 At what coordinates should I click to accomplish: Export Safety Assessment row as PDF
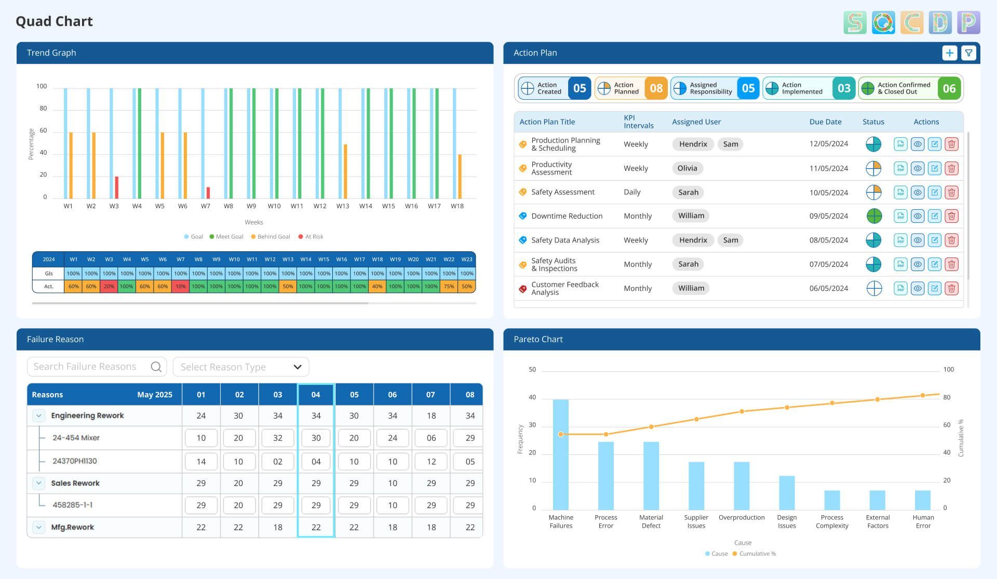(900, 192)
